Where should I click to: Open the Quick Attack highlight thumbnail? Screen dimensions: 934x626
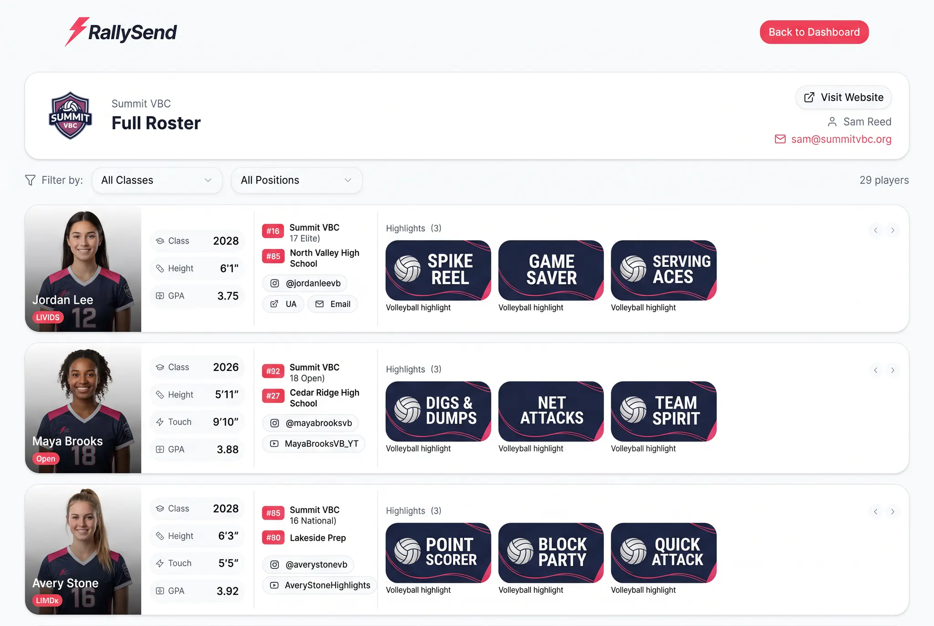pos(664,553)
